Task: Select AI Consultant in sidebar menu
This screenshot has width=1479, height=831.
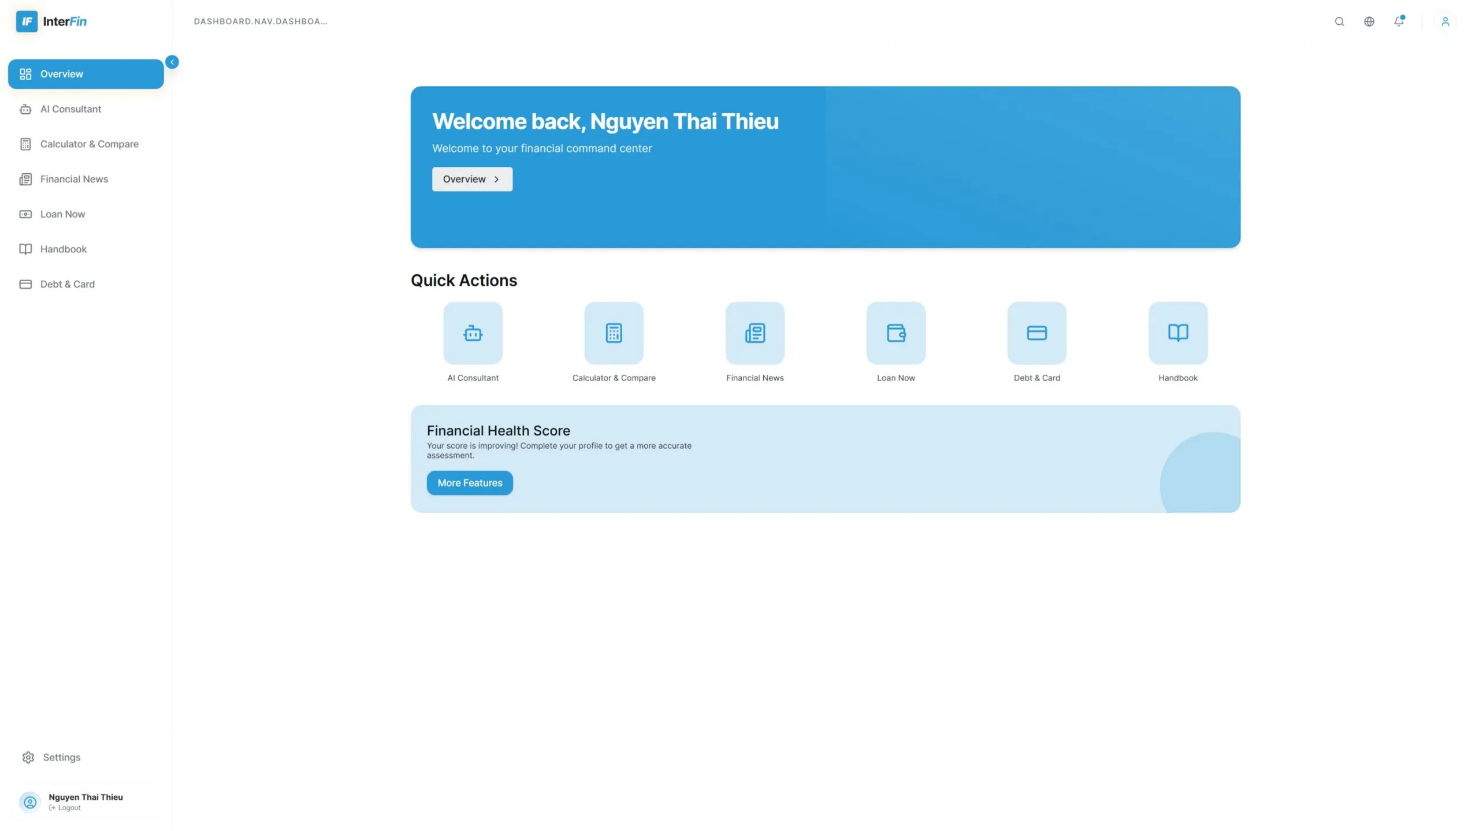Action: (70, 109)
